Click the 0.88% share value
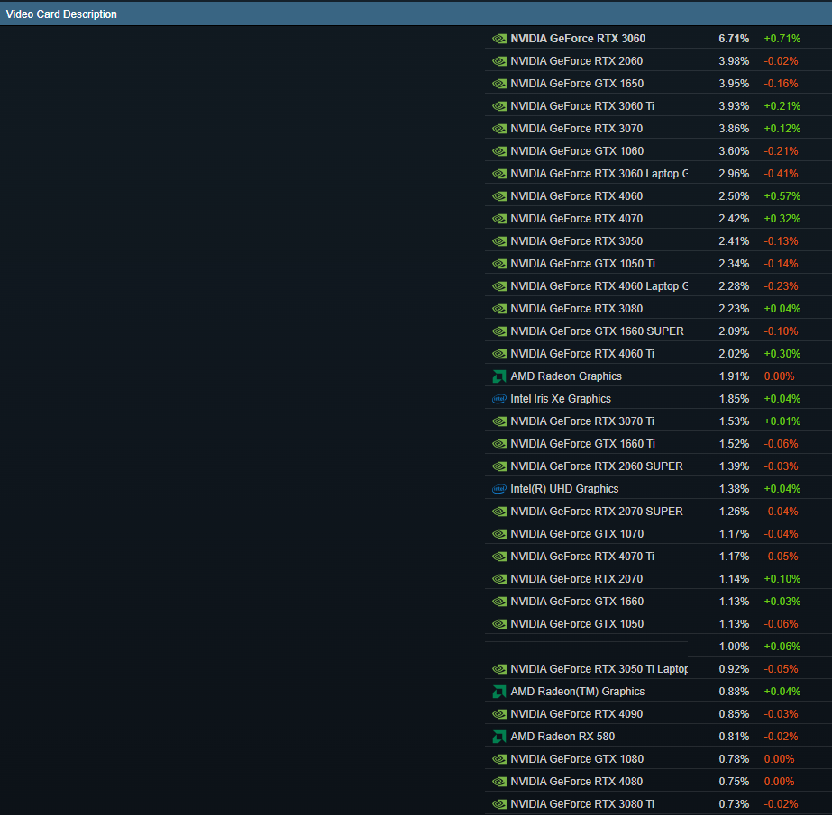This screenshot has height=815, width=832. pos(734,692)
